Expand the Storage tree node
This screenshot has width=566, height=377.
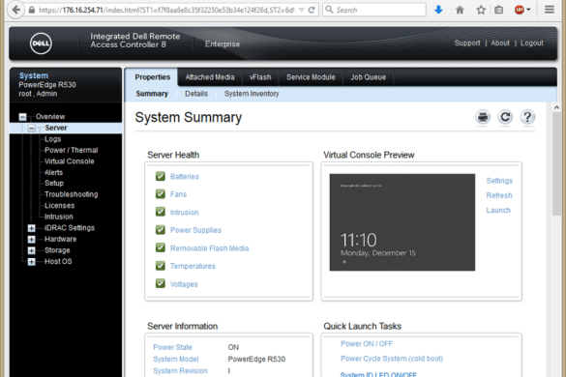click(x=31, y=250)
